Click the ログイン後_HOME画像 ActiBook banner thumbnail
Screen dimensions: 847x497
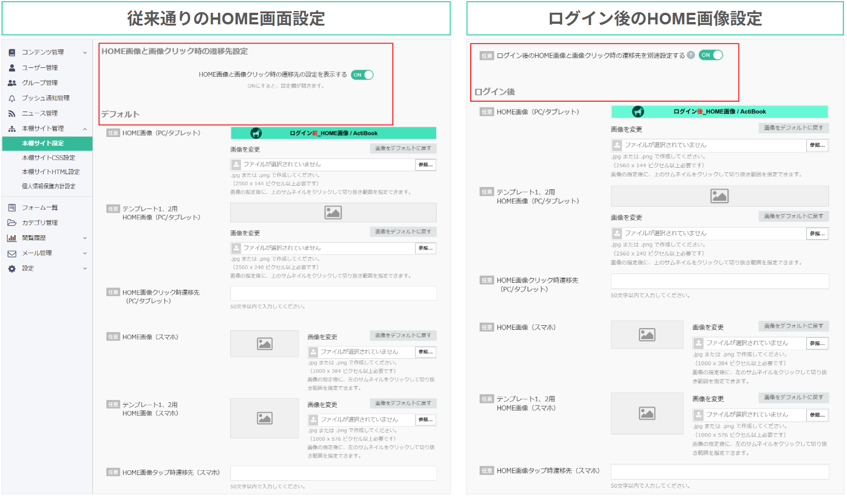click(x=719, y=111)
